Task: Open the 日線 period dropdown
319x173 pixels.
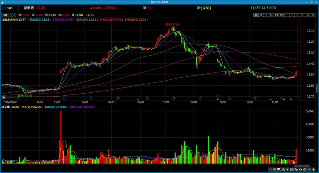Action: tap(9, 15)
